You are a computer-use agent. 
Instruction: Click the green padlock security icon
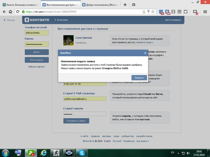pos(23,12)
